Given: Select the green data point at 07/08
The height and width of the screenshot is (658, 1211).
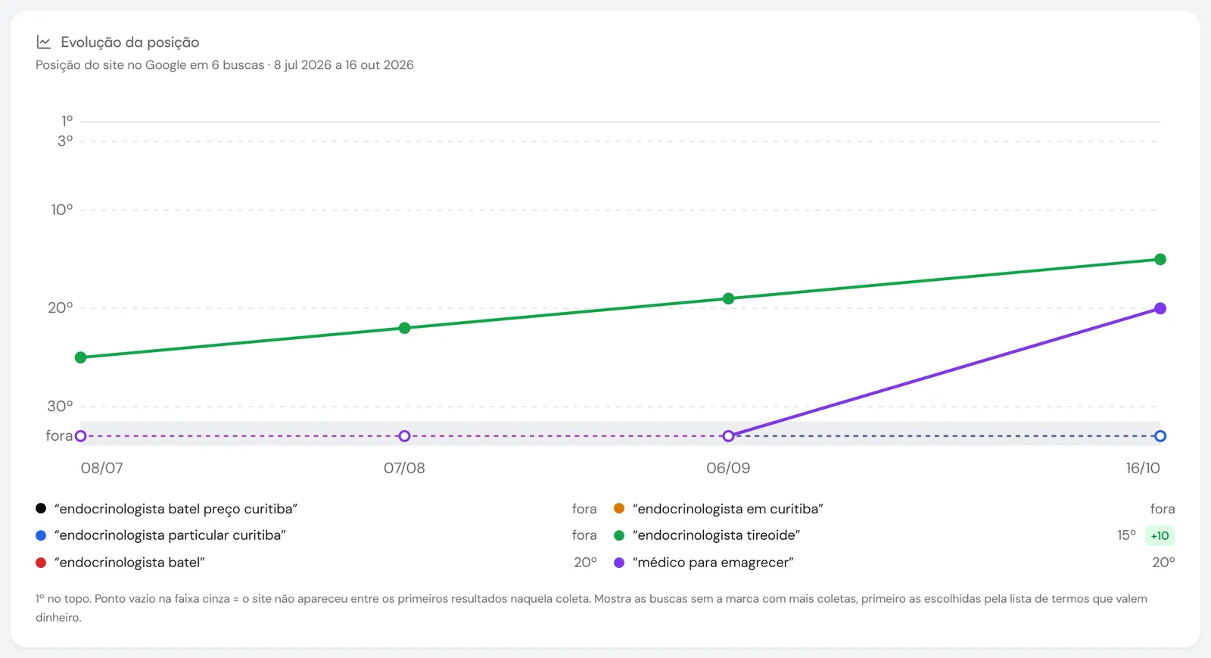Looking at the screenshot, I should coord(404,328).
